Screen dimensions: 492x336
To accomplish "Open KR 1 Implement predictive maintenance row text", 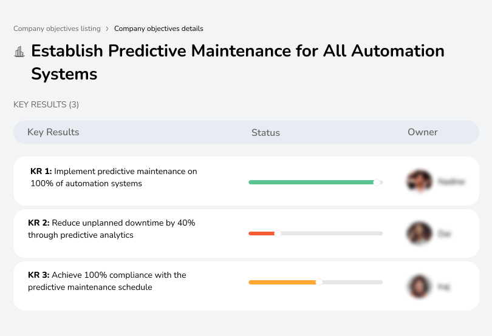I will click(x=114, y=178).
